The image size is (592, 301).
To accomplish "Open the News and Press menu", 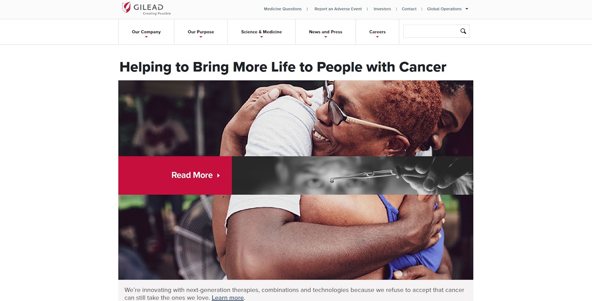I will 326,32.
